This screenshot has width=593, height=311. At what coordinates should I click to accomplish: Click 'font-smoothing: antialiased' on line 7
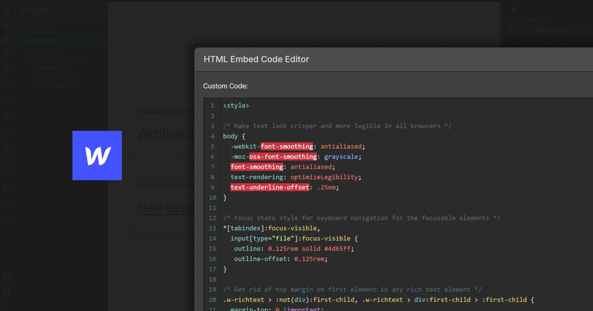tap(283, 167)
